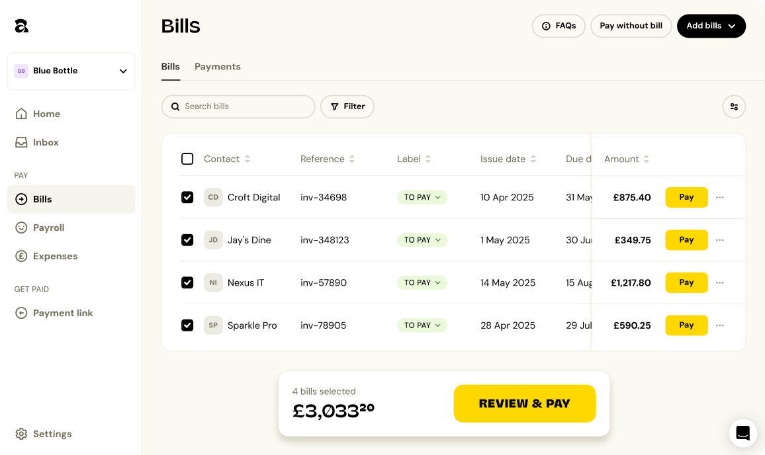This screenshot has height=455, width=765.
Task: Open more options for Croft Digital bill
Action: [720, 197]
